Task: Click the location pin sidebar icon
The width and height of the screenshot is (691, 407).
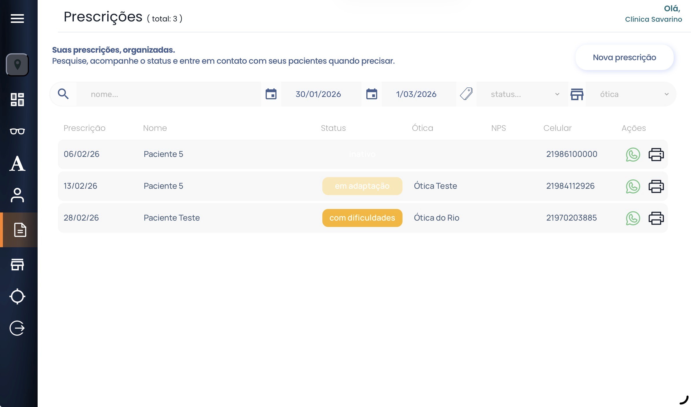Action: click(17, 65)
